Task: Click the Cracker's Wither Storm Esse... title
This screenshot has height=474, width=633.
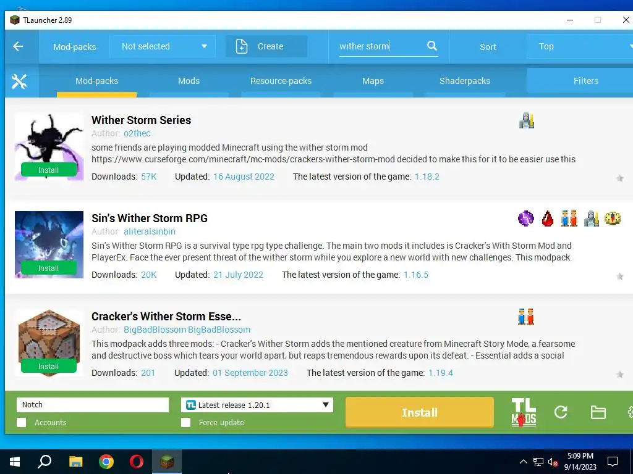Action: [x=166, y=317]
